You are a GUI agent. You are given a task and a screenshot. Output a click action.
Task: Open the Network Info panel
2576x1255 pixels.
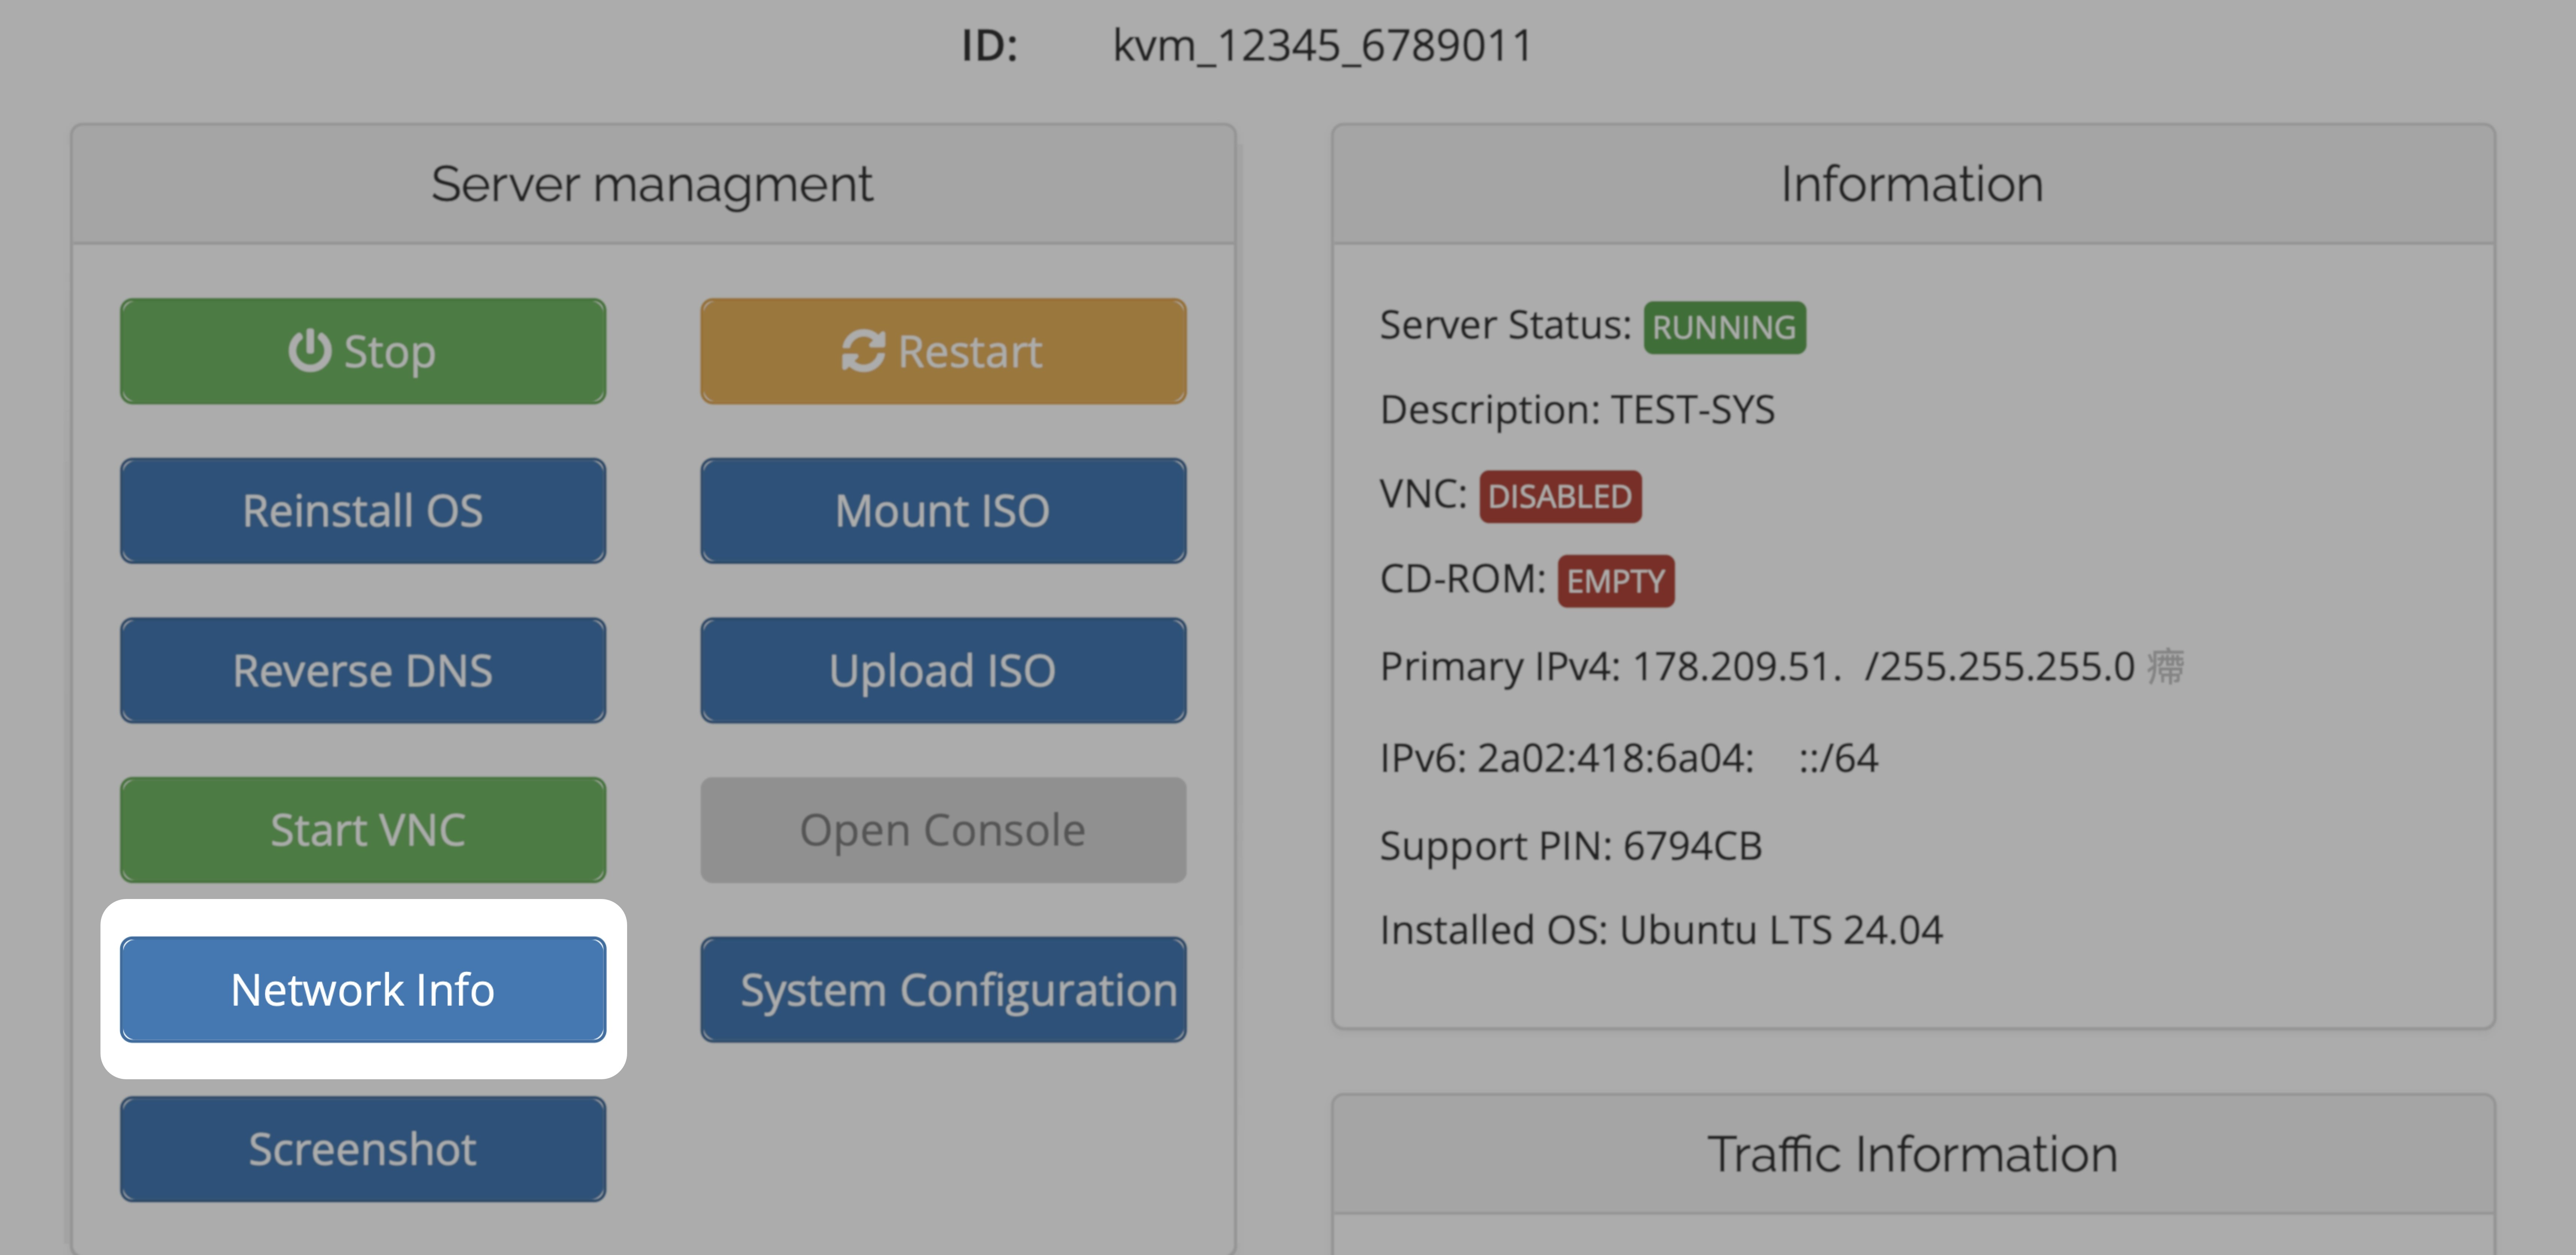(x=362, y=989)
